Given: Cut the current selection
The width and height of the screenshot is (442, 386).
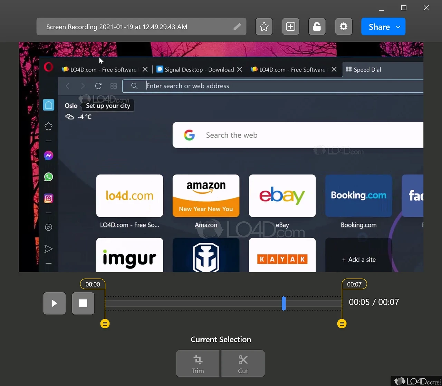Looking at the screenshot, I should 243,364.
